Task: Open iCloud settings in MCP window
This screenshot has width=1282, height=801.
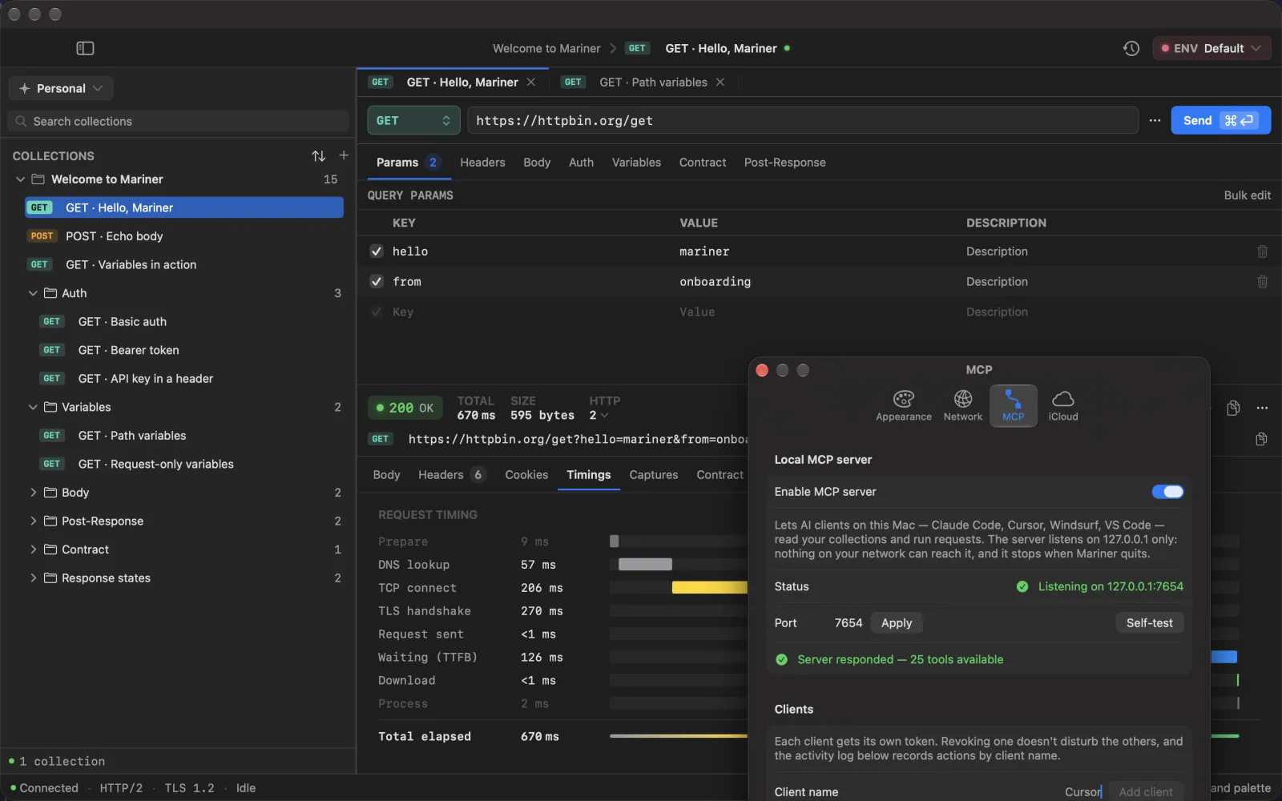Action: tap(1062, 405)
